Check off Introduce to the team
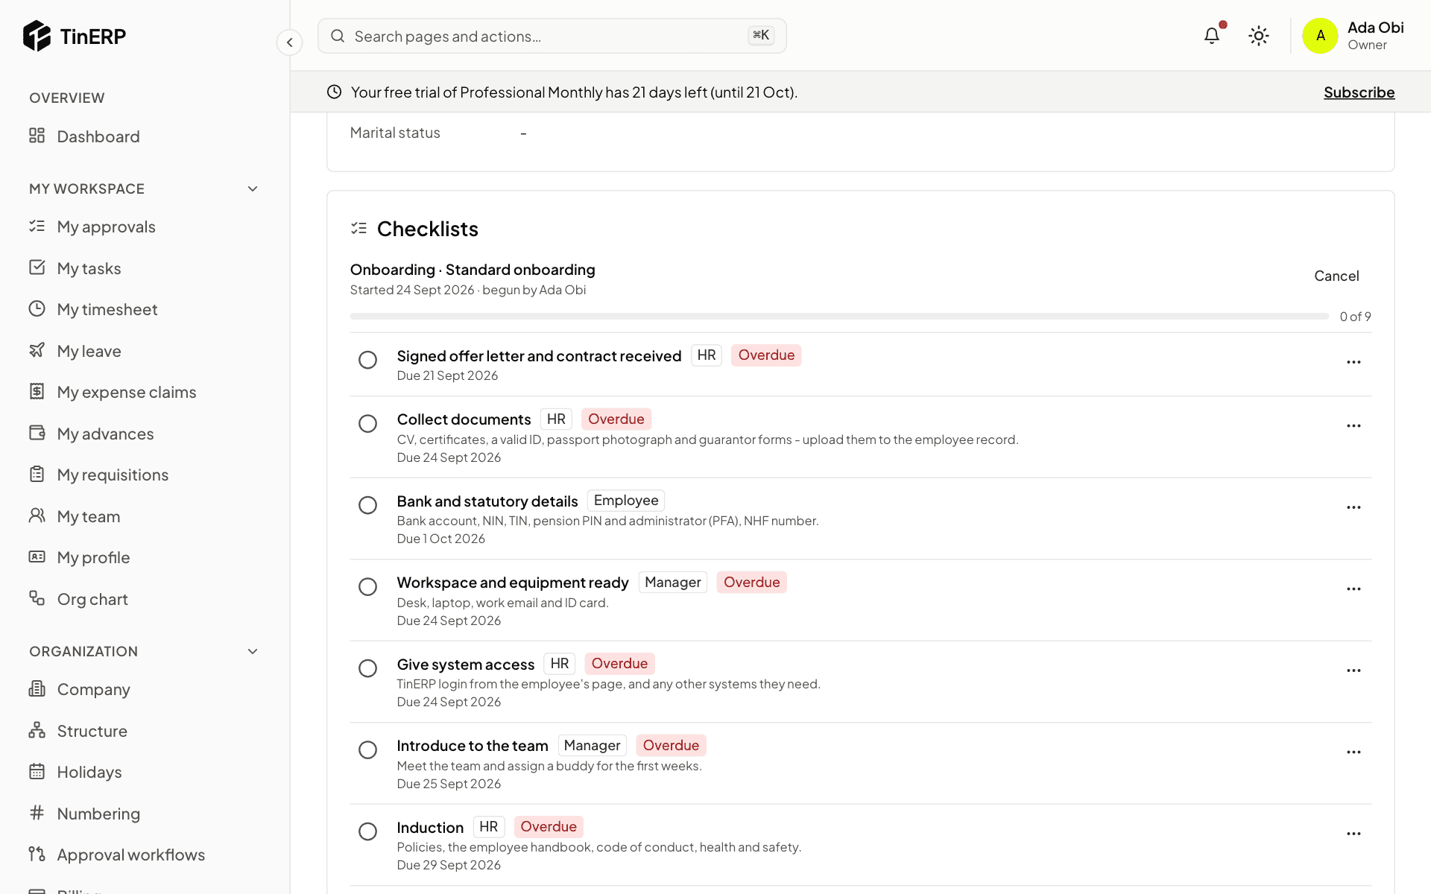This screenshot has height=894, width=1431. [x=367, y=750]
